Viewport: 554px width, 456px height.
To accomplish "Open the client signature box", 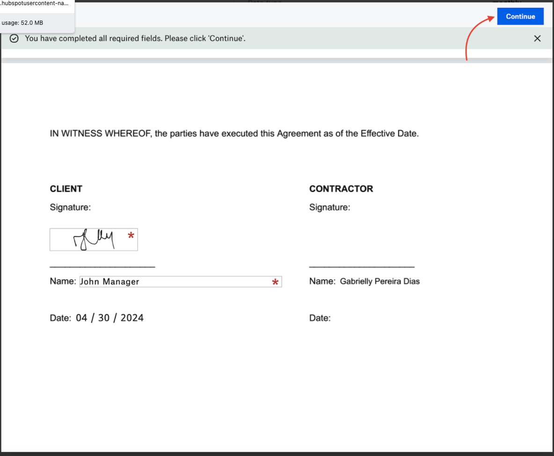I will click(94, 239).
